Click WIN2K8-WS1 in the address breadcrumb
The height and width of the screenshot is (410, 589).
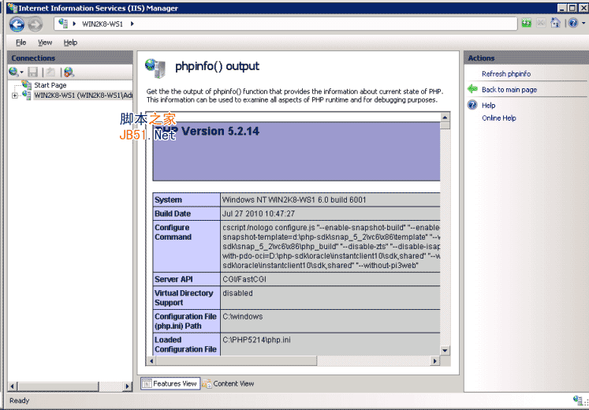(103, 24)
